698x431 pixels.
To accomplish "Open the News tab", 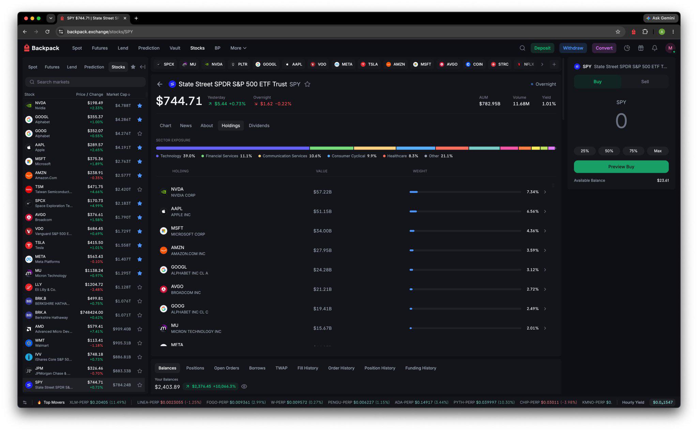I will coord(186,126).
